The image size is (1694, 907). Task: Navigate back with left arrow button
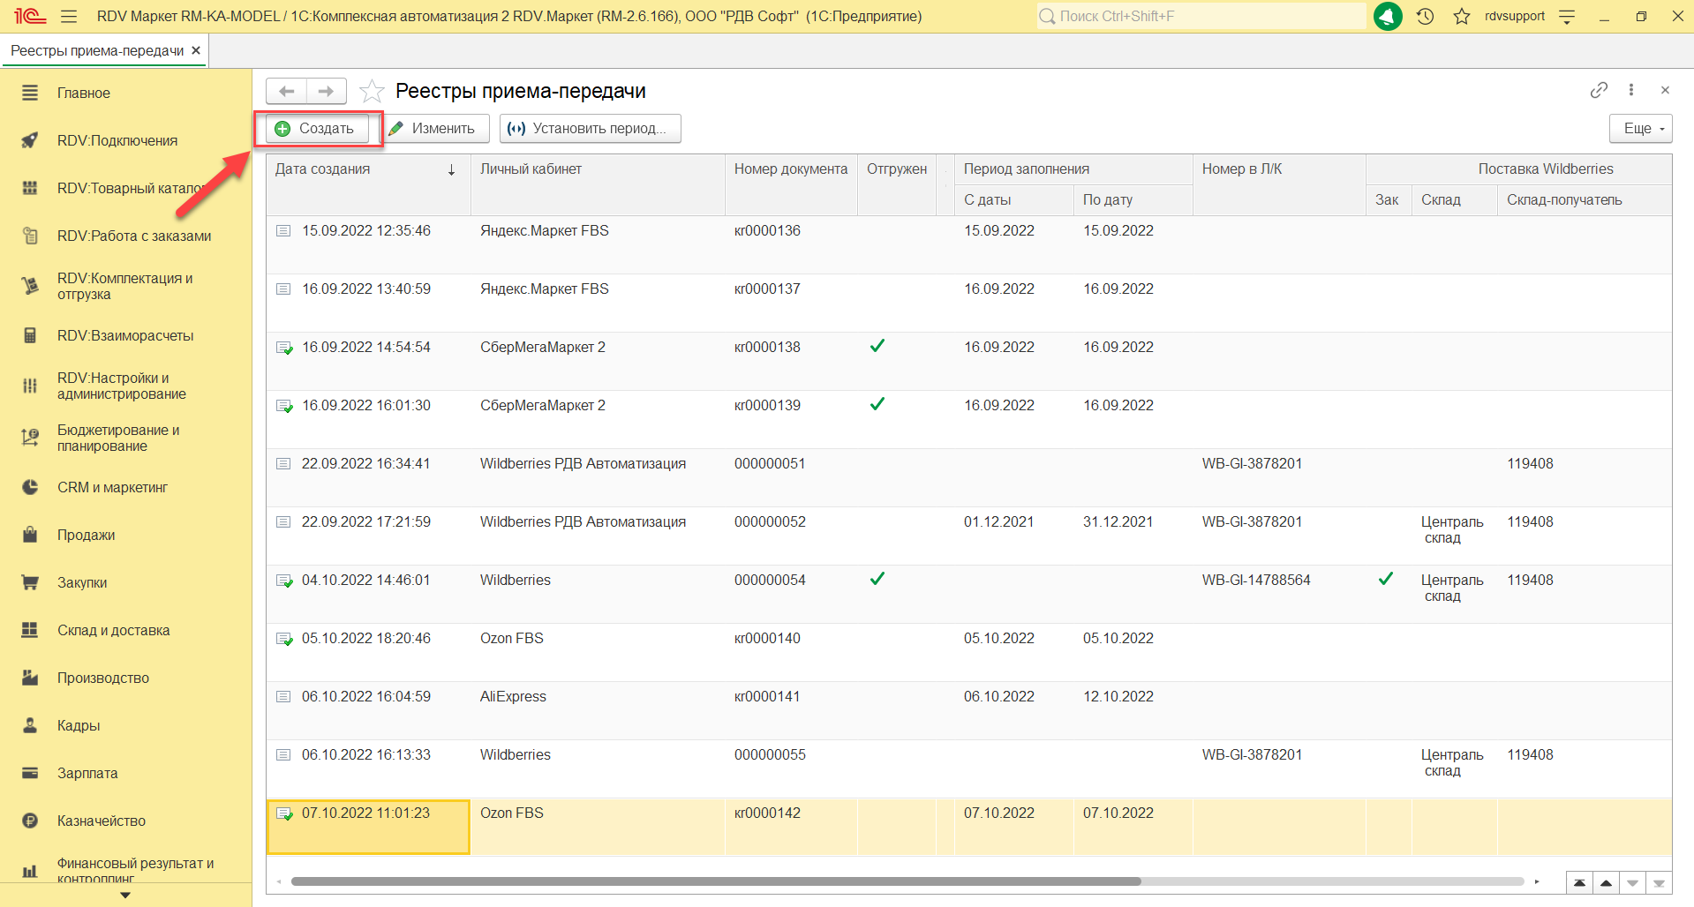pos(286,91)
